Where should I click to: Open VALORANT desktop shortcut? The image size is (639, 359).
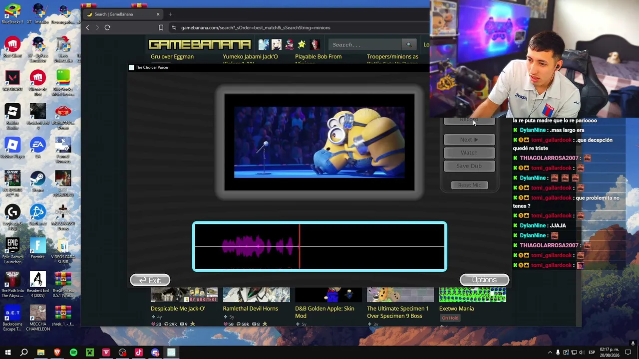(x=12, y=80)
